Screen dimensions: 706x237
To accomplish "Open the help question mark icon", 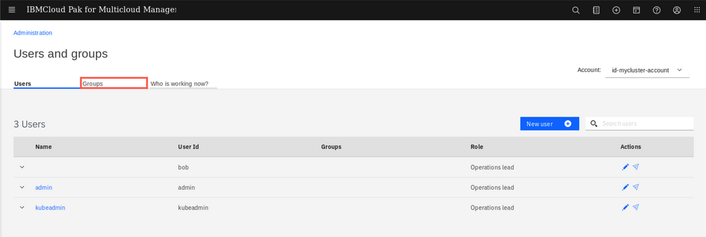I will 656,10.
